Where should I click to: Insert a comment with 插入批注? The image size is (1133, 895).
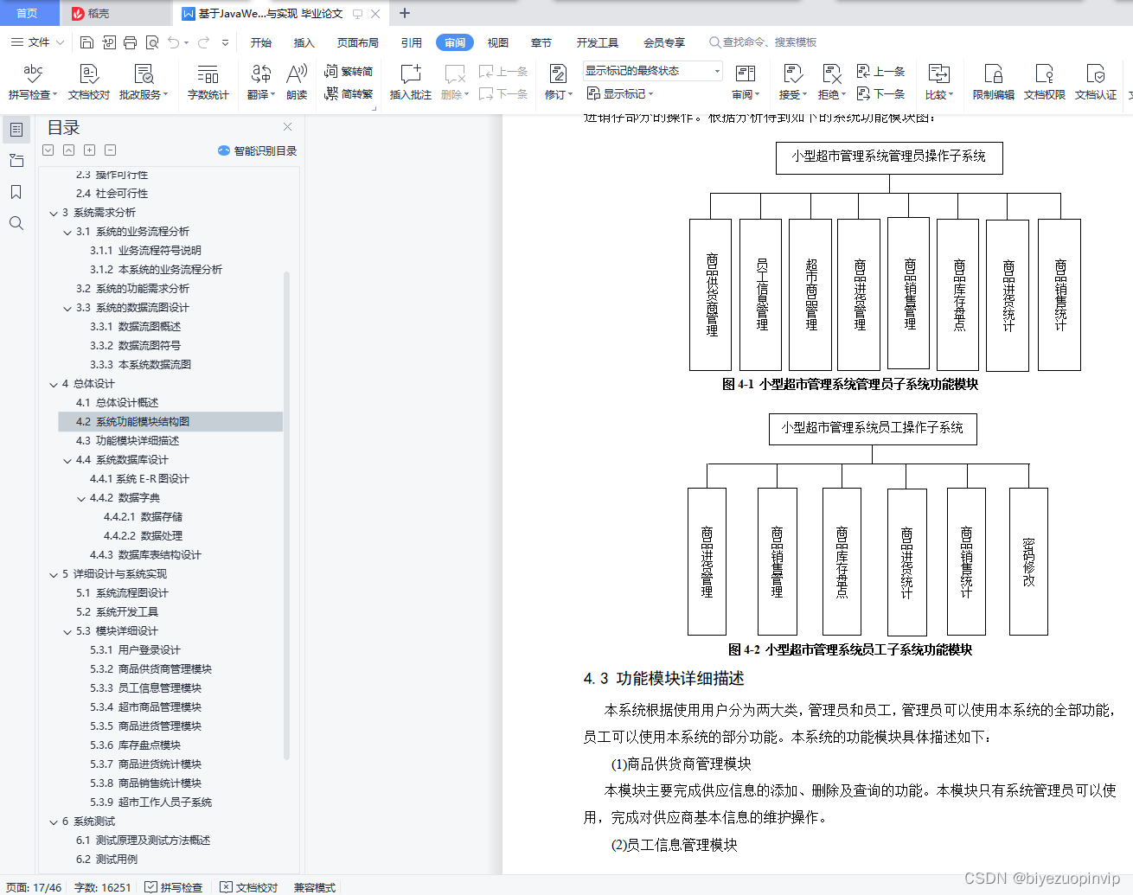pyautogui.click(x=410, y=80)
